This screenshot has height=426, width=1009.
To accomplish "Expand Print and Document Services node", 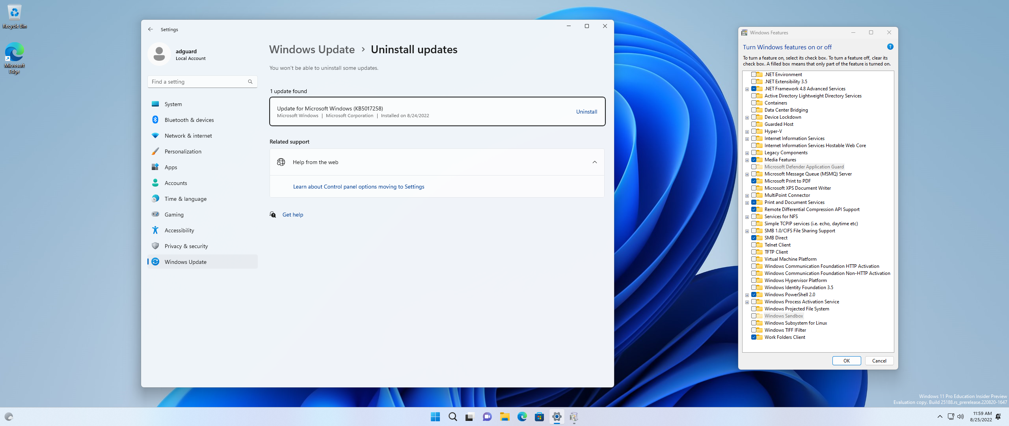I will tap(747, 203).
